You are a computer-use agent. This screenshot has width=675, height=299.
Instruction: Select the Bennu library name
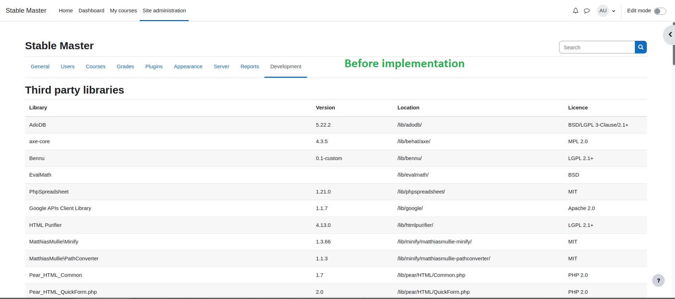tap(37, 158)
